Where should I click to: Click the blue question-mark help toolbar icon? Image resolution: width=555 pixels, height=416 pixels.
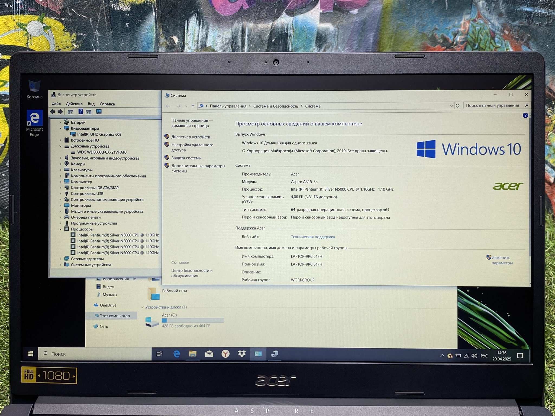tap(80, 112)
